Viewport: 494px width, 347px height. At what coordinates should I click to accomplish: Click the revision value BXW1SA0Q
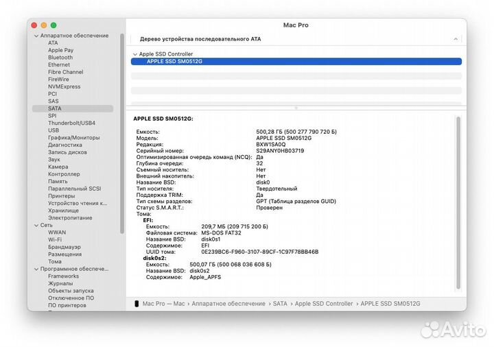click(x=271, y=145)
